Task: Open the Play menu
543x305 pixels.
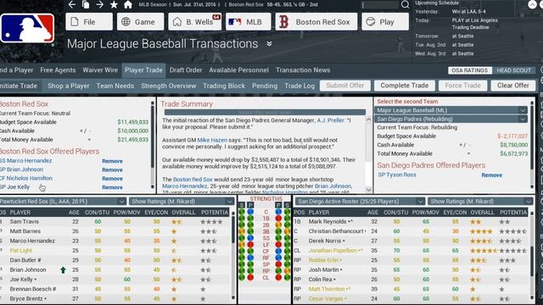Action: pos(385,22)
